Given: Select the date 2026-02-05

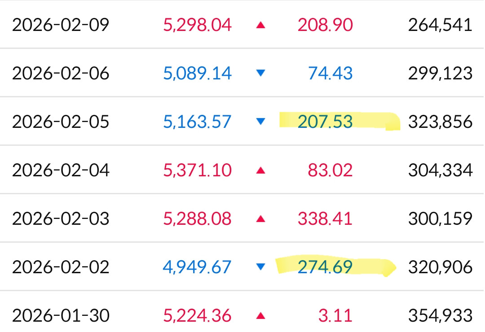Looking at the screenshot, I should [61, 122].
